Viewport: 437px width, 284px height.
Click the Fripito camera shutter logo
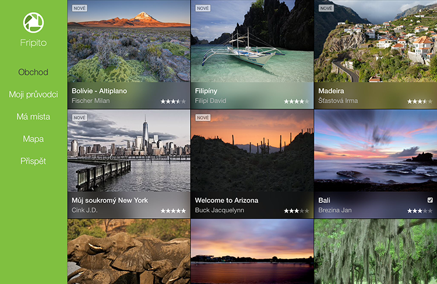(33, 22)
